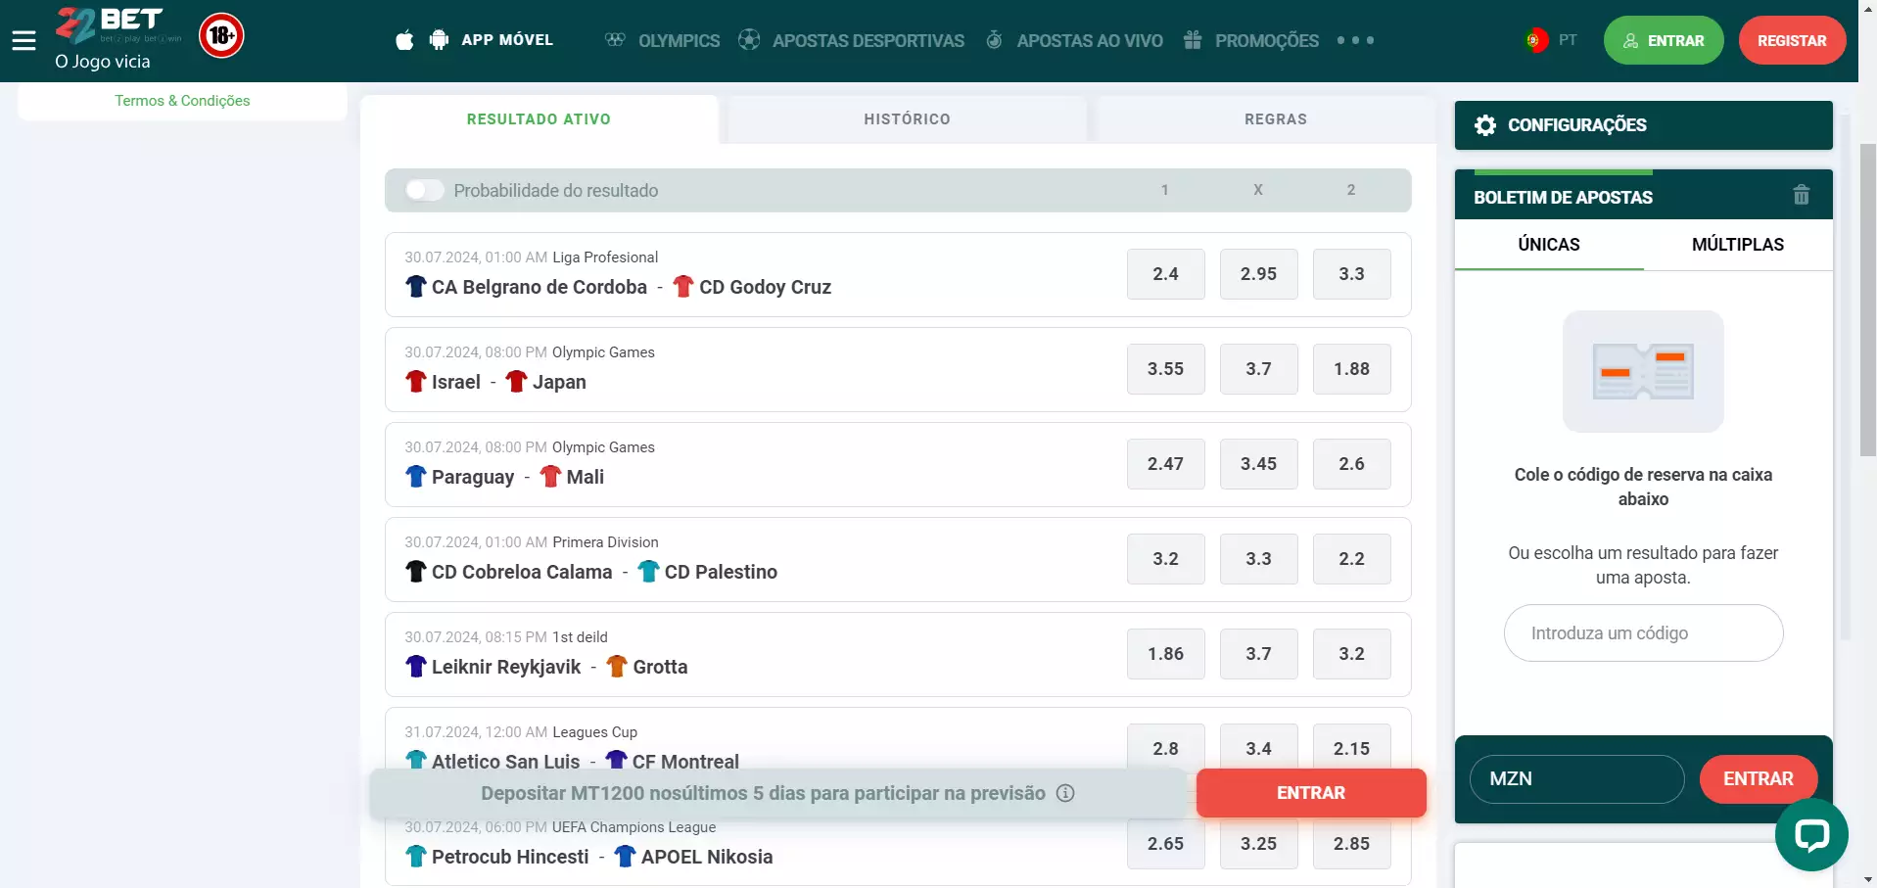
Task: Click the 18+ age restriction badge
Action: (221, 36)
